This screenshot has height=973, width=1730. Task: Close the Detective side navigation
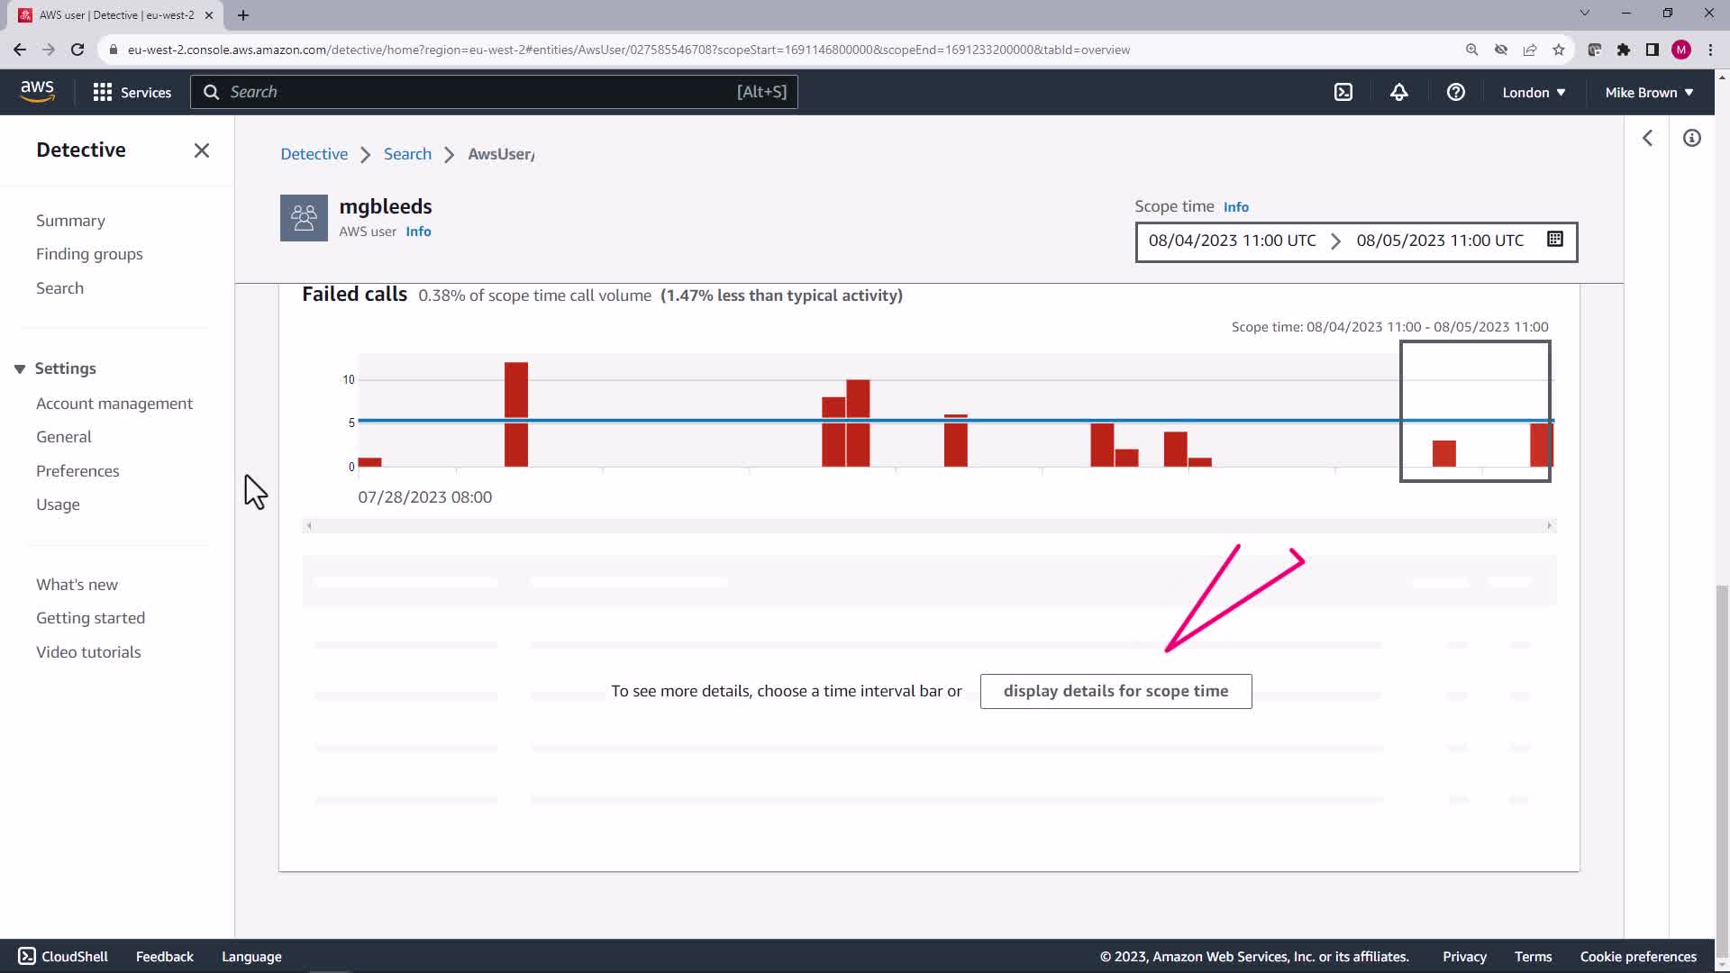202,150
